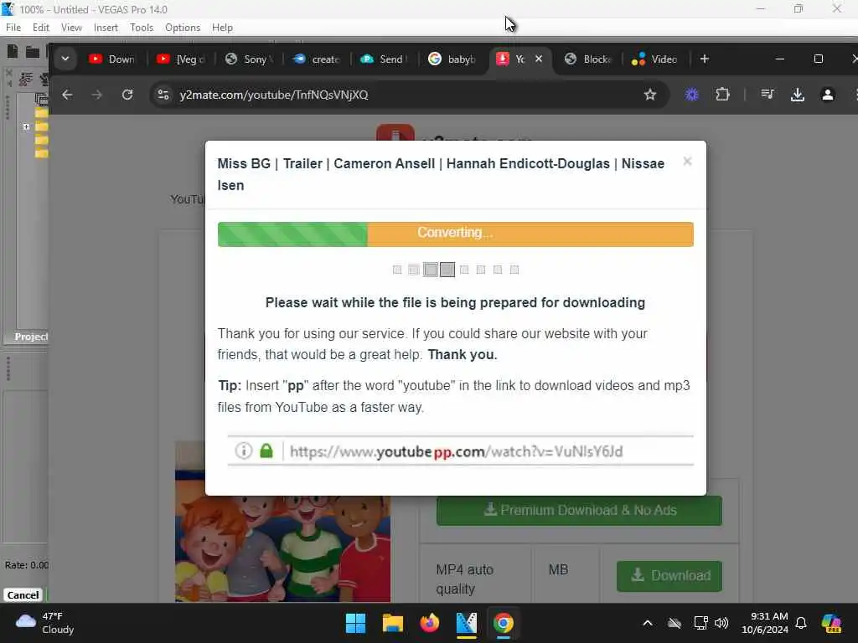Open the File menu in VEGAS Pro
This screenshot has height=643, width=858.
(13, 28)
